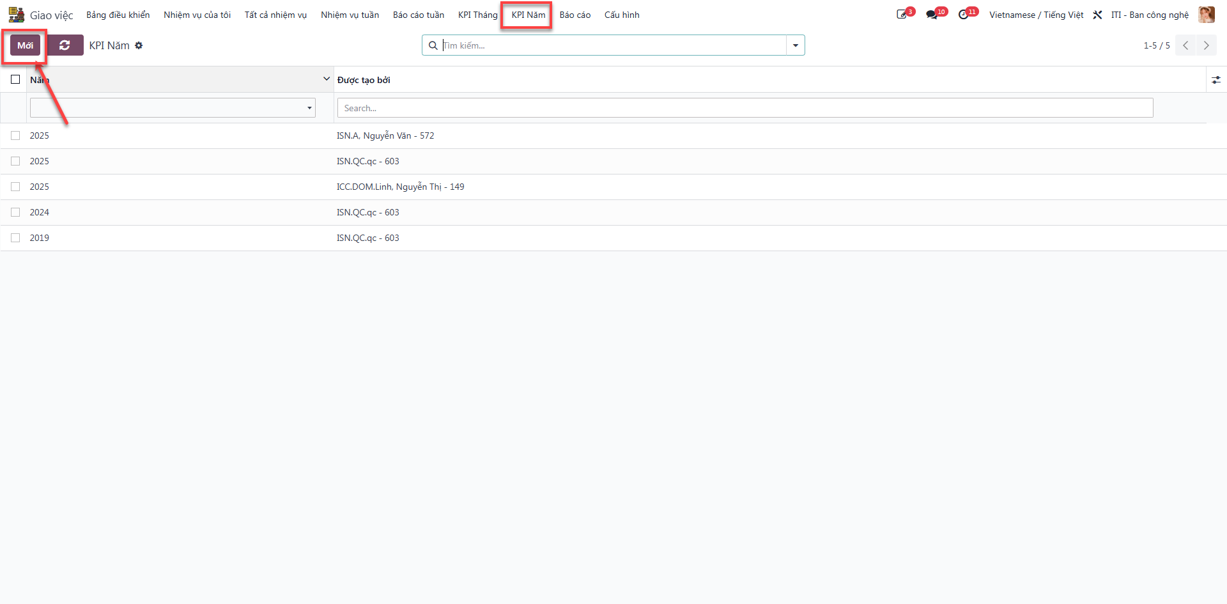Focus the Tìm kiếm search field
Screen dimensions: 1227x604
[613, 45]
